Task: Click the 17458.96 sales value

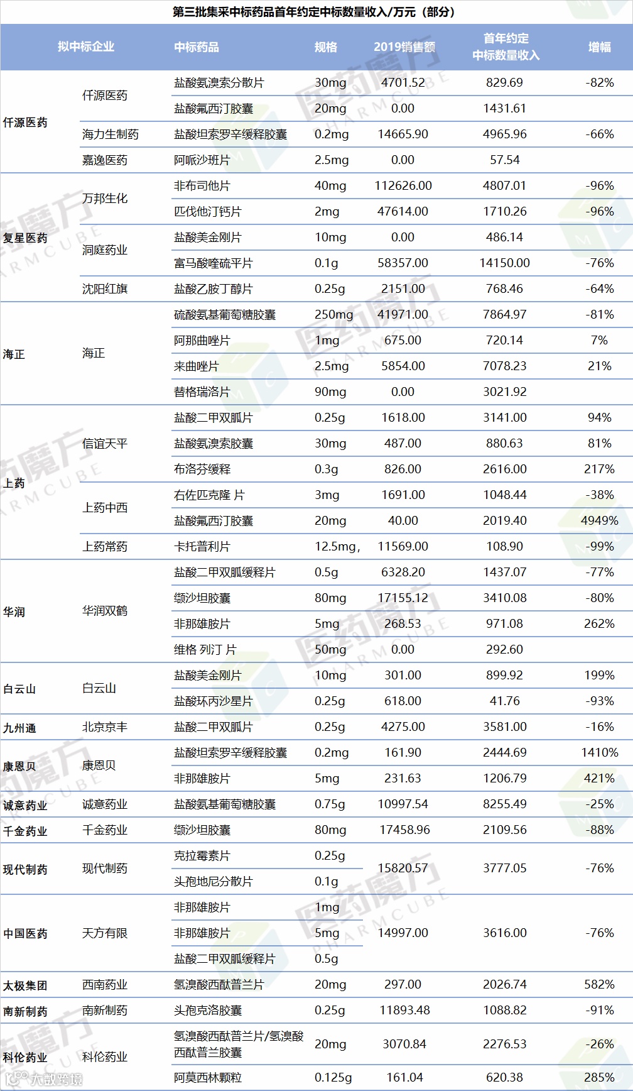Action: 405,830
